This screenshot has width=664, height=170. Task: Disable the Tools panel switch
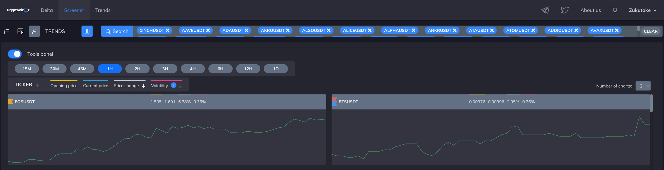(15, 54)
